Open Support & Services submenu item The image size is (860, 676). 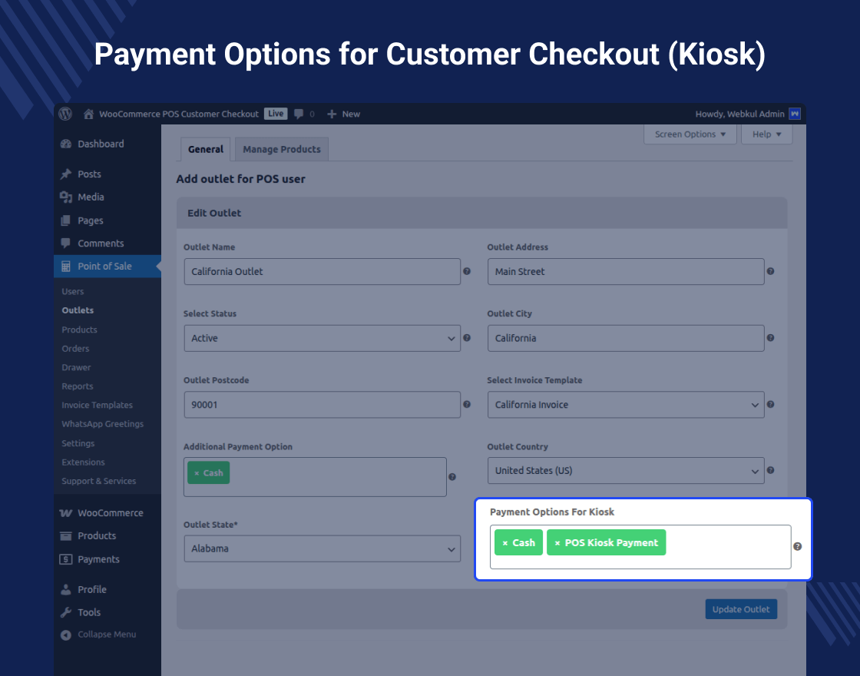99,481
